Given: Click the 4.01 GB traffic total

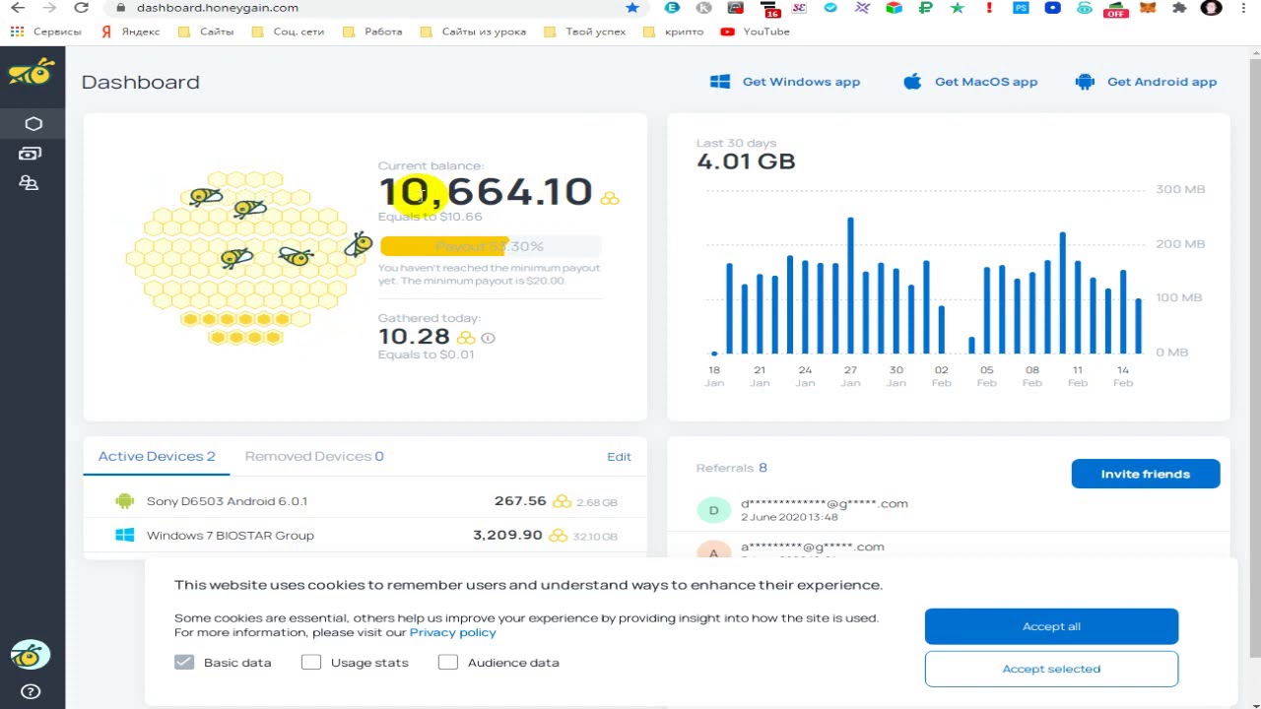Looking at the screenshot, I should point(746,161).
